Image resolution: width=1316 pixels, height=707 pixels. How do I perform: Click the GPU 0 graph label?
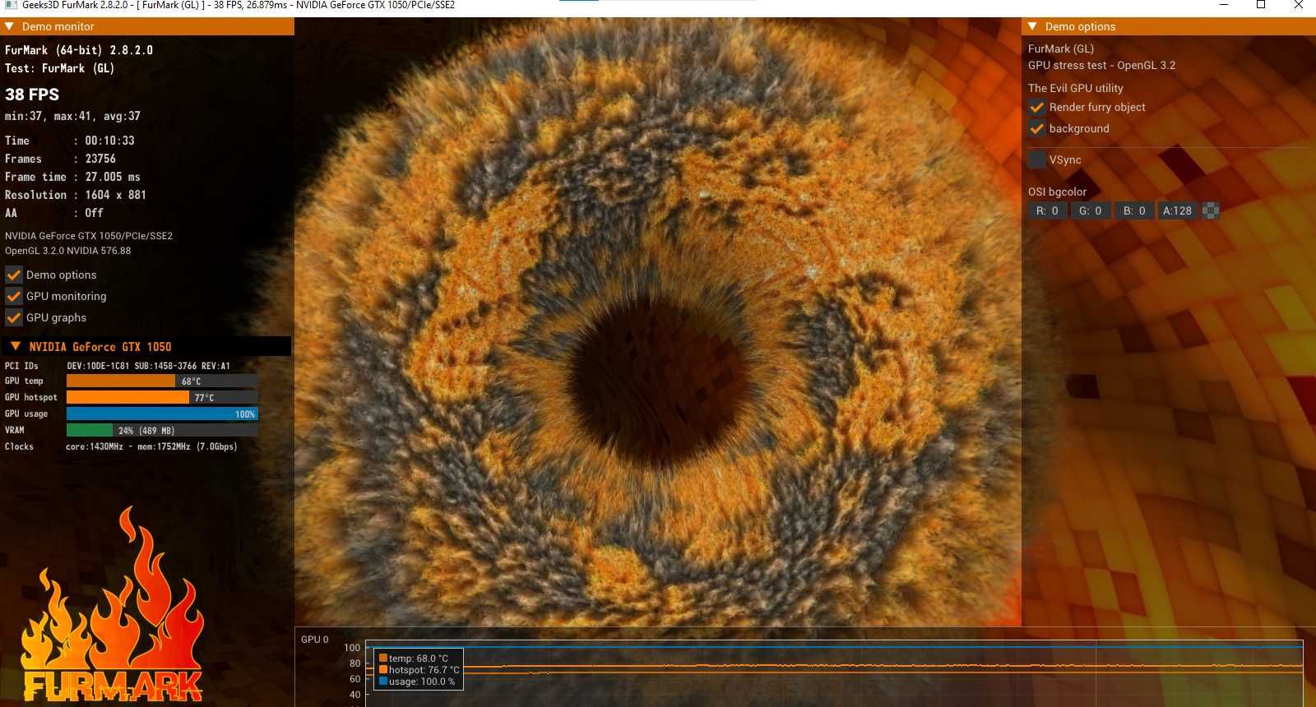314,639
